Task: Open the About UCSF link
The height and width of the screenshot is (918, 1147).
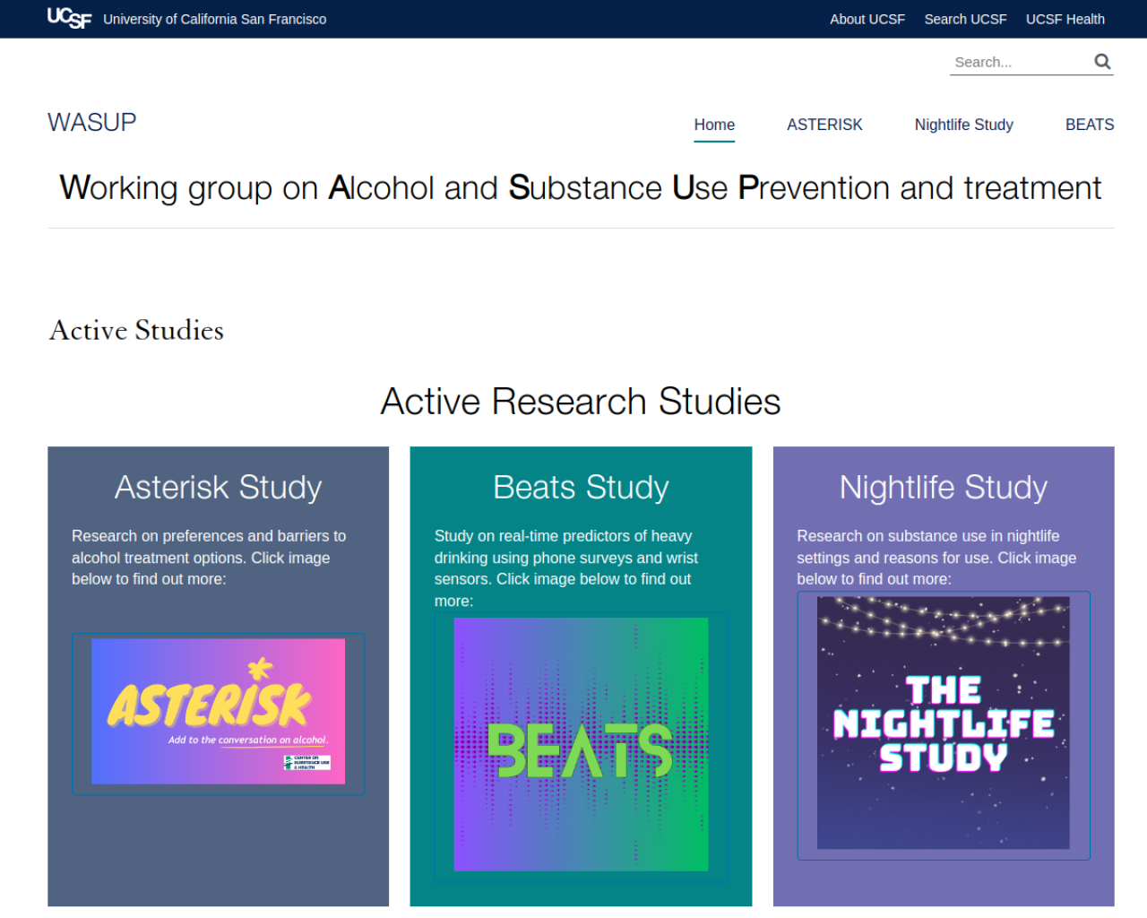Action: [867, 19]
